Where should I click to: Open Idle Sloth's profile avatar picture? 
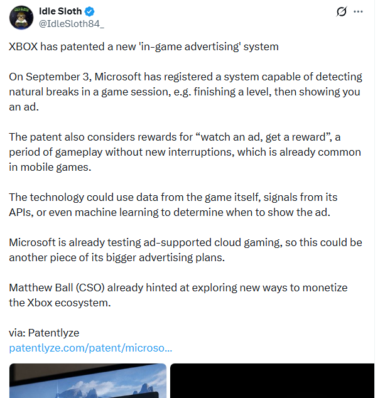(21, 18)
